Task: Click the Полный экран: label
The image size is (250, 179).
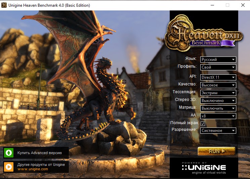Action: [x=184, y=123]
